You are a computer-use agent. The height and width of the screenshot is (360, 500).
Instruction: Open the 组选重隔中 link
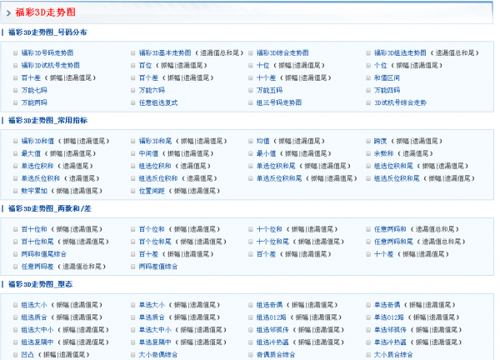coord(37,342)
